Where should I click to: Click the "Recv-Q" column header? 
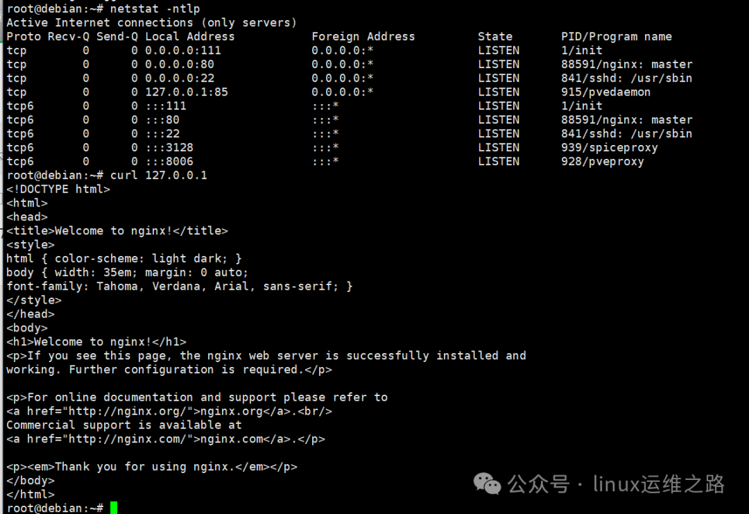click(68, 37)
